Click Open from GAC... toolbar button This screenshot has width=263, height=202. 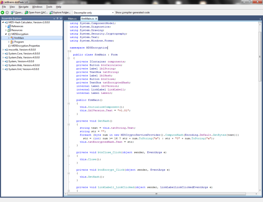tap(36, 12)
